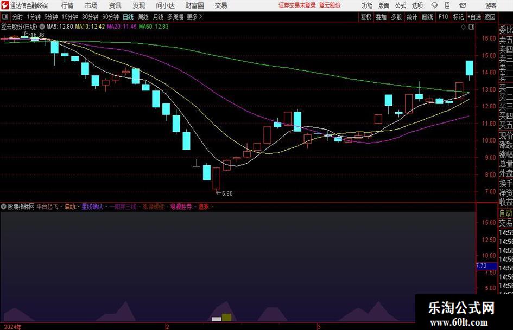Switch to the 30分钟 period tab
The image size is (513, 330).
pos(90,17)
